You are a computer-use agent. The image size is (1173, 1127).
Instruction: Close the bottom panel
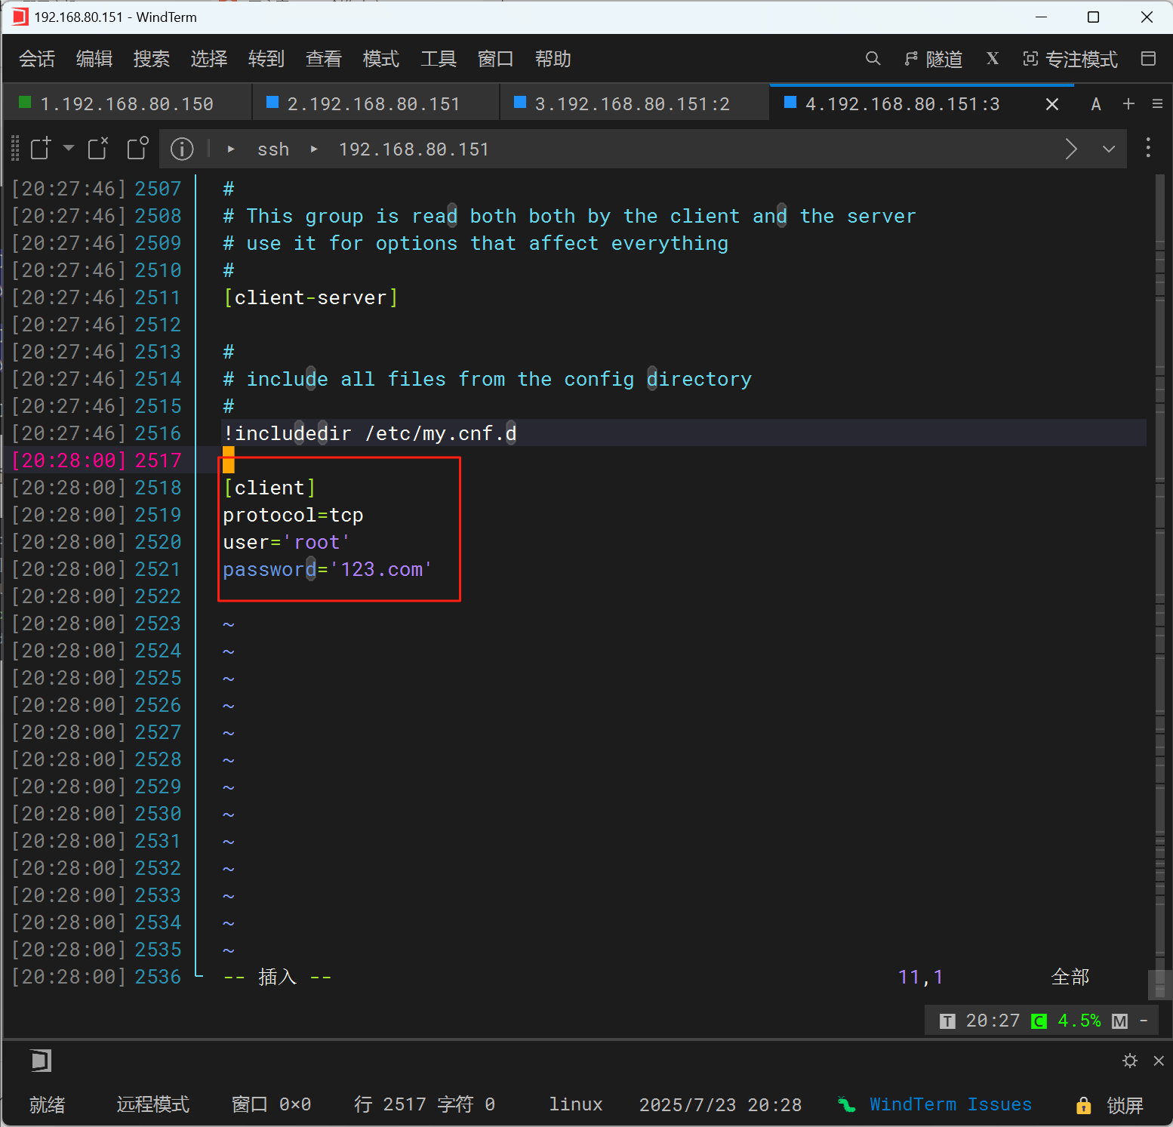point(1159,1061)
